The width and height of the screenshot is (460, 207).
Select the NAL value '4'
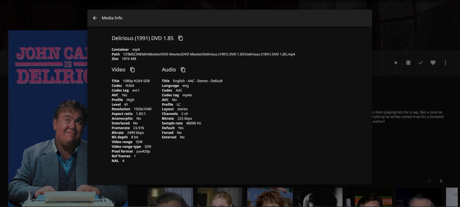coord(123,161)
